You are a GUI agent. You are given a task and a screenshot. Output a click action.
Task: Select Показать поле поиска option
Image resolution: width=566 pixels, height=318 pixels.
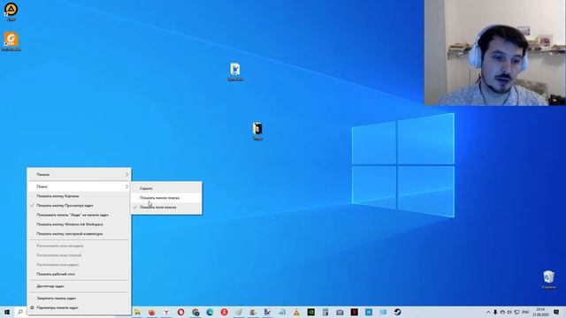(x=166, y=207)
